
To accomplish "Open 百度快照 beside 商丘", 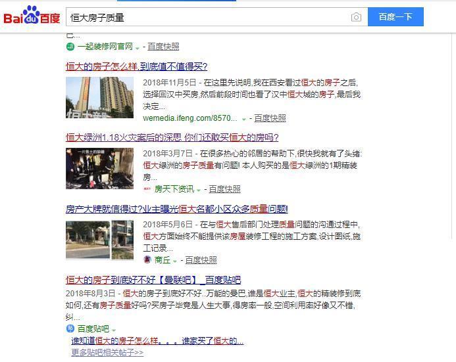I will [x=201, y=260].
